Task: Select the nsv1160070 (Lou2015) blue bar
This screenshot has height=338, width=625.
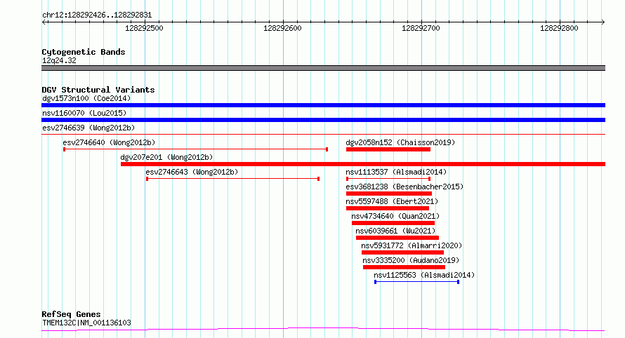Action: [323, 120]
